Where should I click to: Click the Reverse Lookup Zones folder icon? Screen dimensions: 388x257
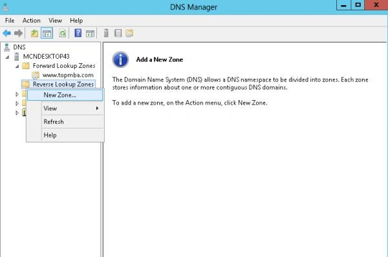point(26,84)
